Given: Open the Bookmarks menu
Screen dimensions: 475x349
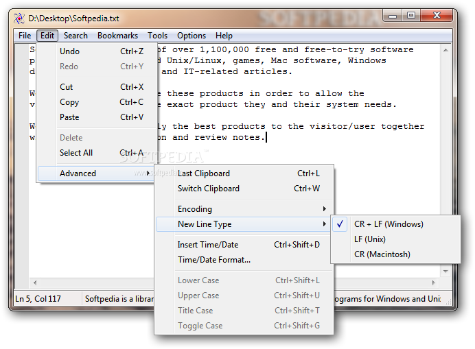Looking at the screenshot, I should pyautogui.click(x=117, y=36).
